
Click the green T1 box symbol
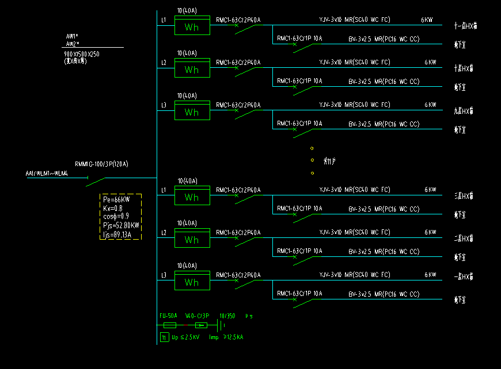(x=164, y=337)
